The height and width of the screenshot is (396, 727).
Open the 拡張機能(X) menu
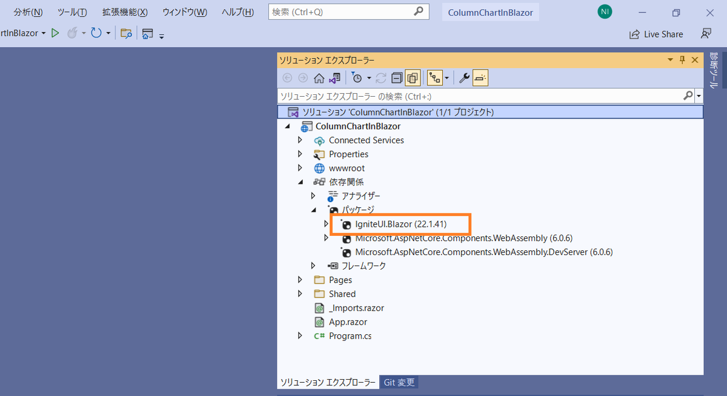(x=125, y=12)
